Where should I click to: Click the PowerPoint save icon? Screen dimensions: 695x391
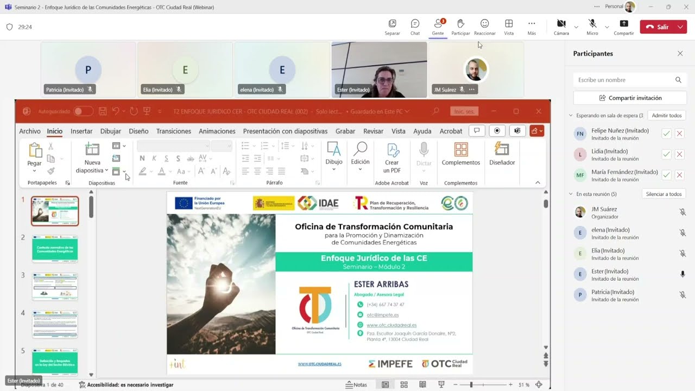103,111
